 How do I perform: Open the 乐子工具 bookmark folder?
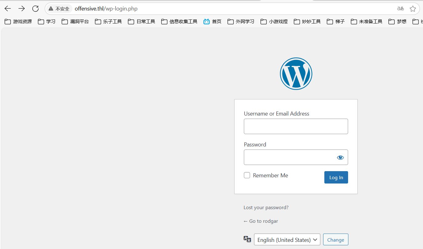click(x=109, y=21)
